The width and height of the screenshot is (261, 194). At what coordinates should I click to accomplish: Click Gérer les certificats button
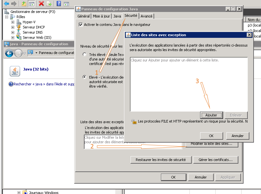coord(215,160)
